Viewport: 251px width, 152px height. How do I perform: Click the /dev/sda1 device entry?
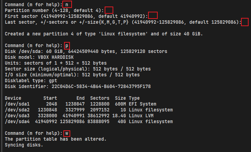click(16, 104)
